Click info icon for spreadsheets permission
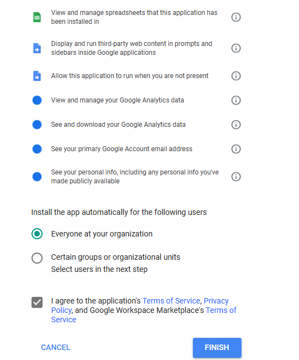Viewport: 299px width, 360px height. click(x=236, y=17)
